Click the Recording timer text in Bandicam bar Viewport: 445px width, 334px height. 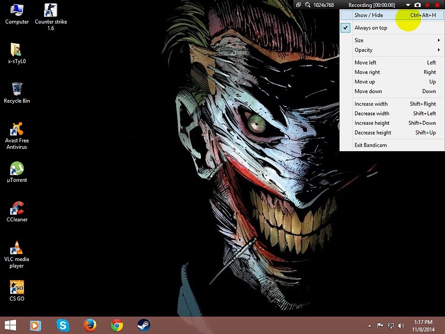[x=371, y=5]
